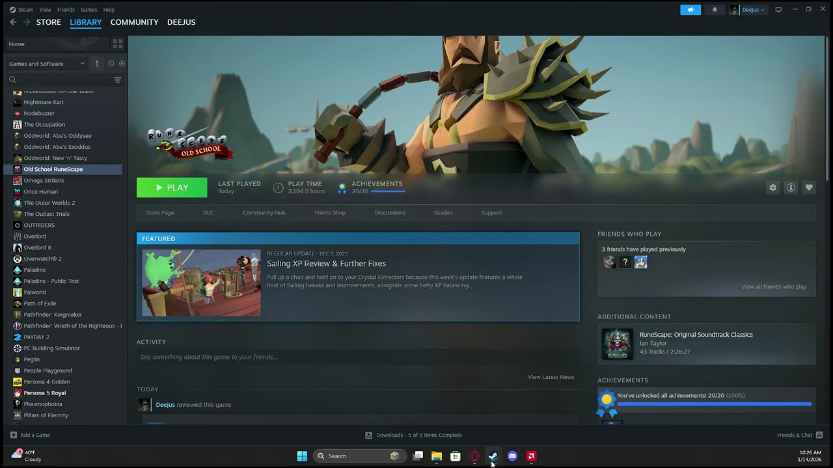Open the Help menu
Viewport: 833px width, 468px height.
point(109,10)
